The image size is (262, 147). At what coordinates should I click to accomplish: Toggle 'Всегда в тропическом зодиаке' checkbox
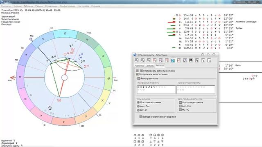tap(141, 117)
